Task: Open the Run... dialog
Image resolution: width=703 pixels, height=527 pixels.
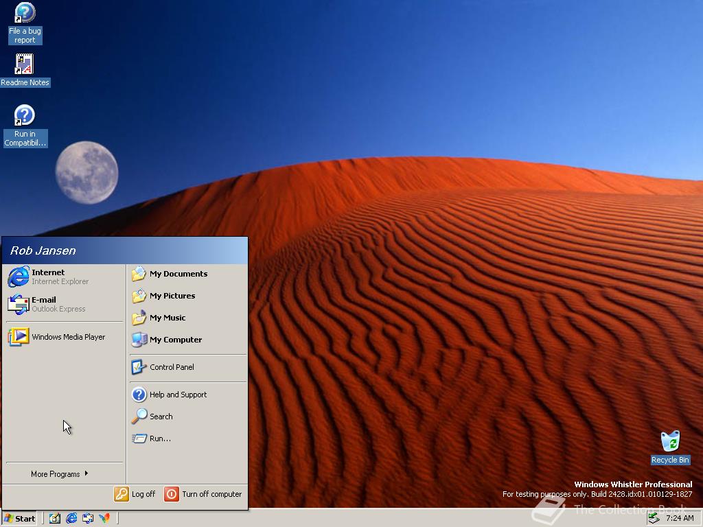Action: 188,438
